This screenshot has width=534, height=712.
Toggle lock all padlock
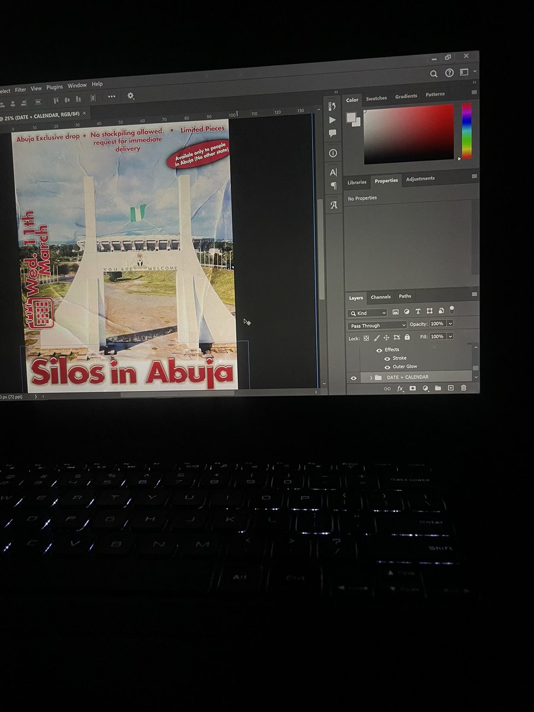tap(407, 337)
